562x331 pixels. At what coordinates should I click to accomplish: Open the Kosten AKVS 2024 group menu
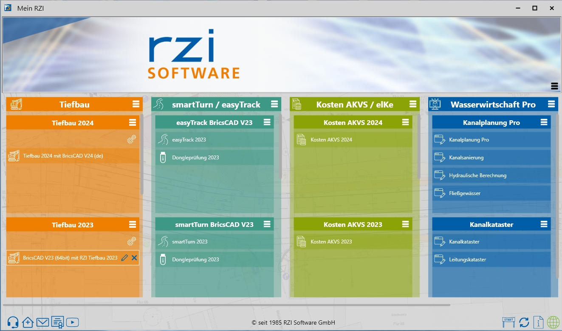coord(405,122)
